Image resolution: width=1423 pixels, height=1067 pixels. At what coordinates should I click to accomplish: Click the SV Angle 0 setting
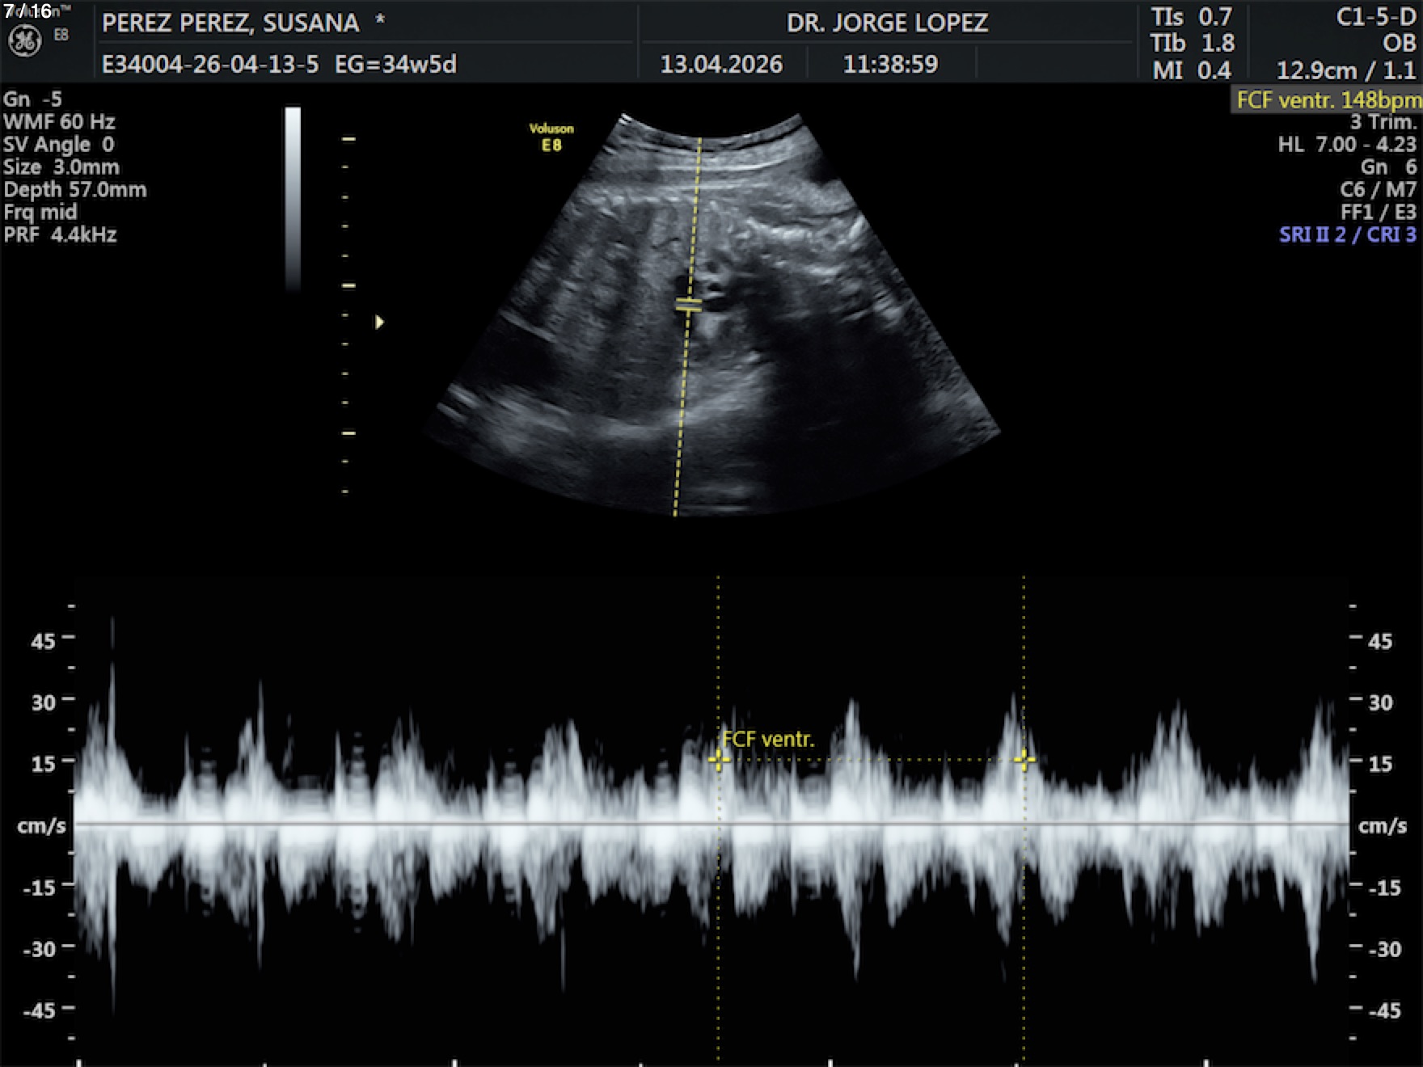point(59,145)
